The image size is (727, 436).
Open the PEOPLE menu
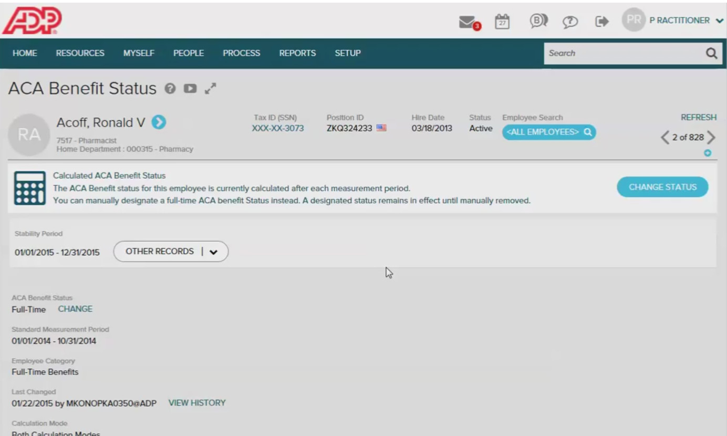pos(188,53)
